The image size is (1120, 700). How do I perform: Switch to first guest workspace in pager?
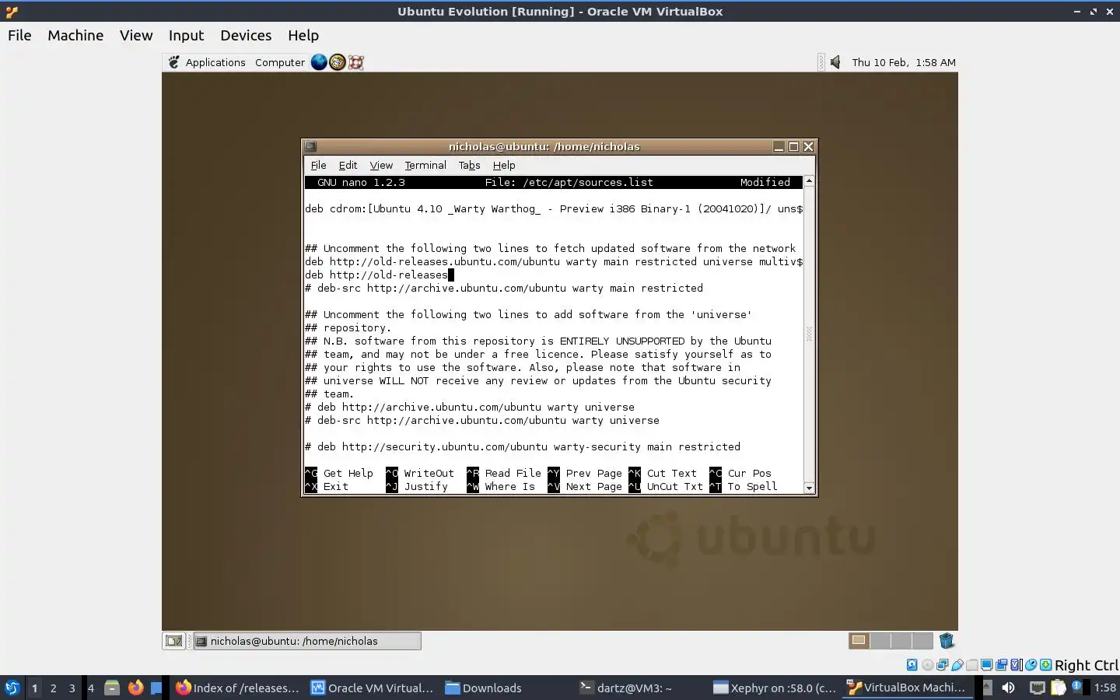pos(859,641)
